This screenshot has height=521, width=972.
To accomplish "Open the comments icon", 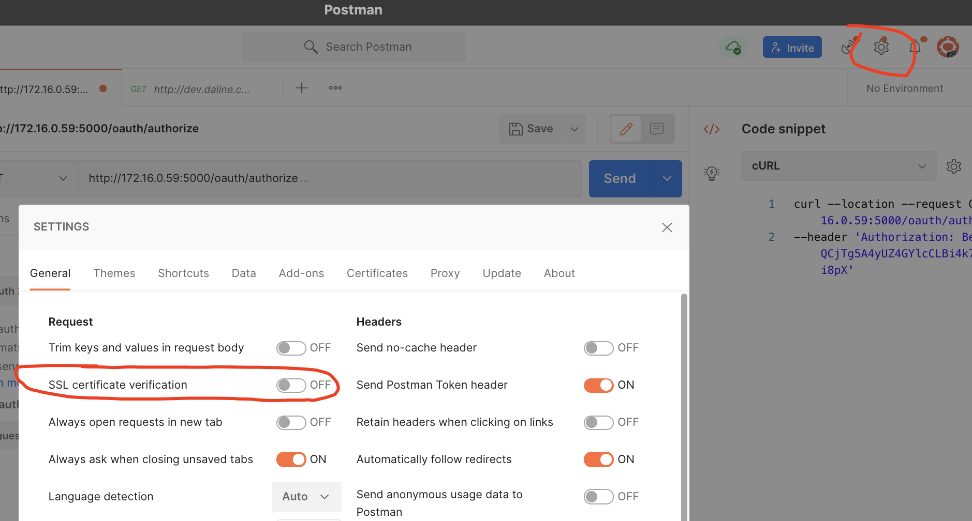I will (657, 129).
